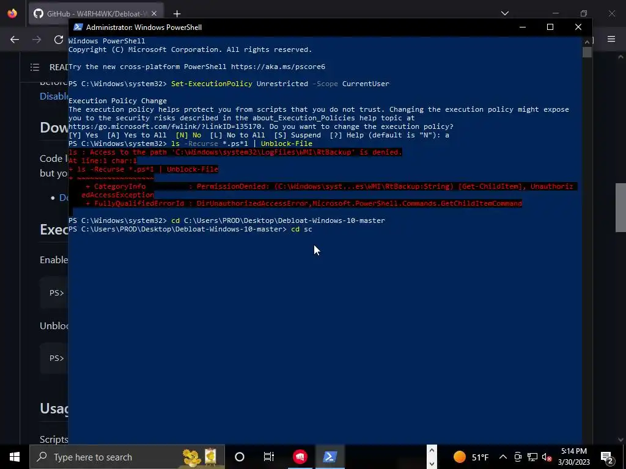Click search highlight image in taskbar search box
Image resolution: width=626 pixels, height=469 pixels.
coord(200,457)
